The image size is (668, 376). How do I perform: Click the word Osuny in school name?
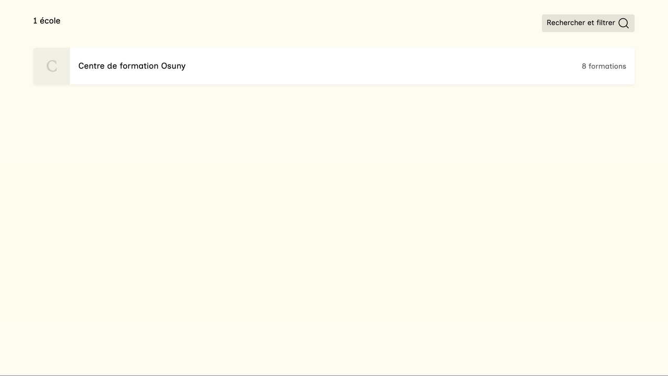pyautogui.click(x=173, y=66)
